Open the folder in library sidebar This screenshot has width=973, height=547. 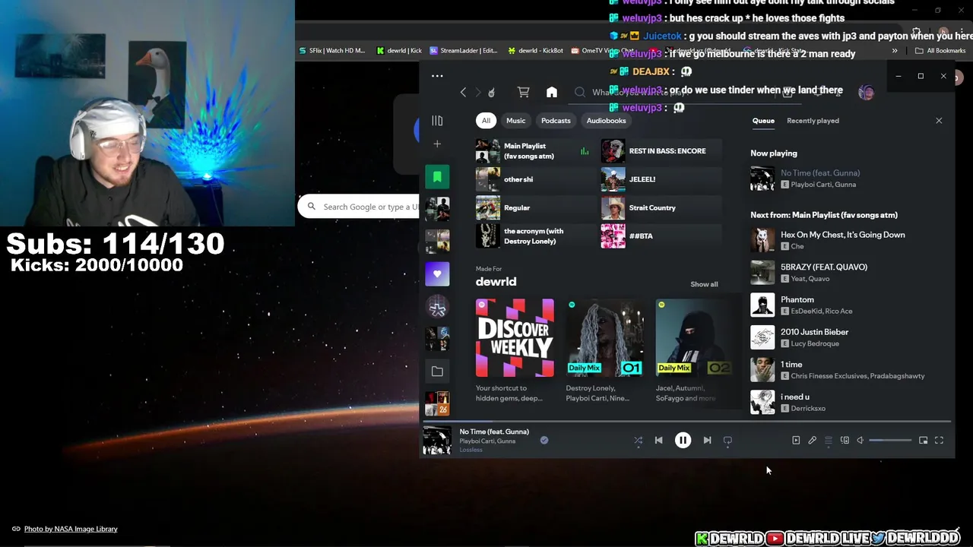click(x=437, y=372)
